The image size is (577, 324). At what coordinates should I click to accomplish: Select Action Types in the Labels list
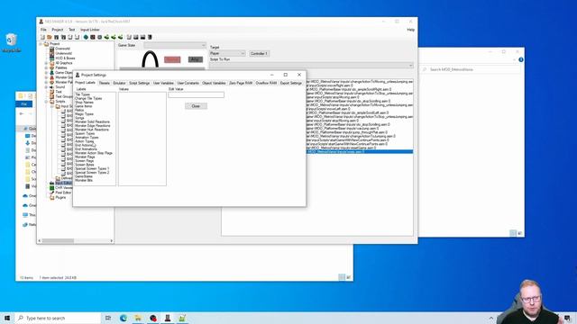coord(84,141)
